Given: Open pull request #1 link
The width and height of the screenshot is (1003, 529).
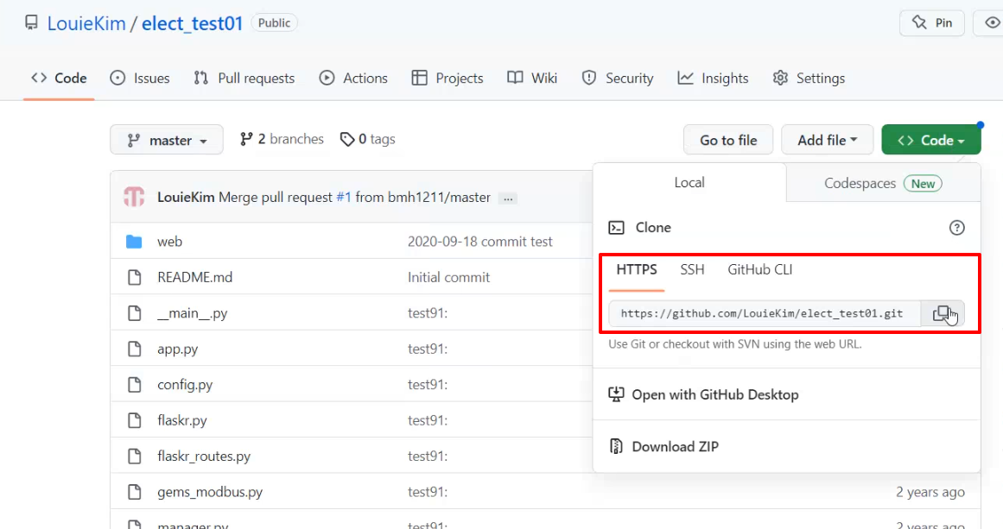Looking at the screenshot, I should [x=344, y=198].
